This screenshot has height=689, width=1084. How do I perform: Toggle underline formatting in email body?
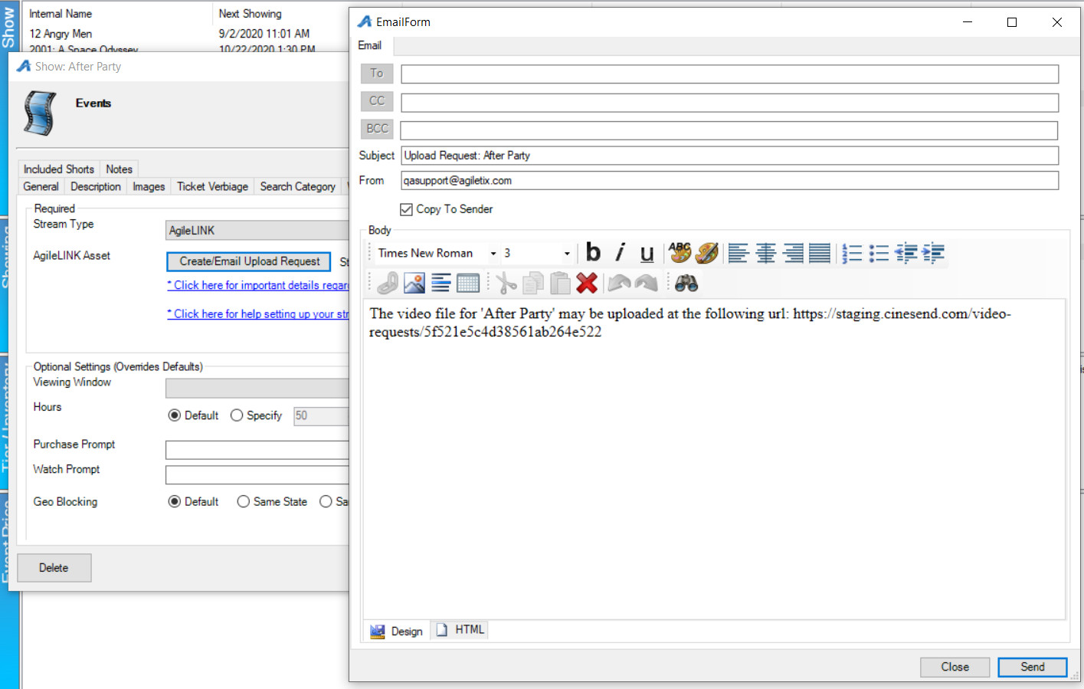(x=647, y=253)
